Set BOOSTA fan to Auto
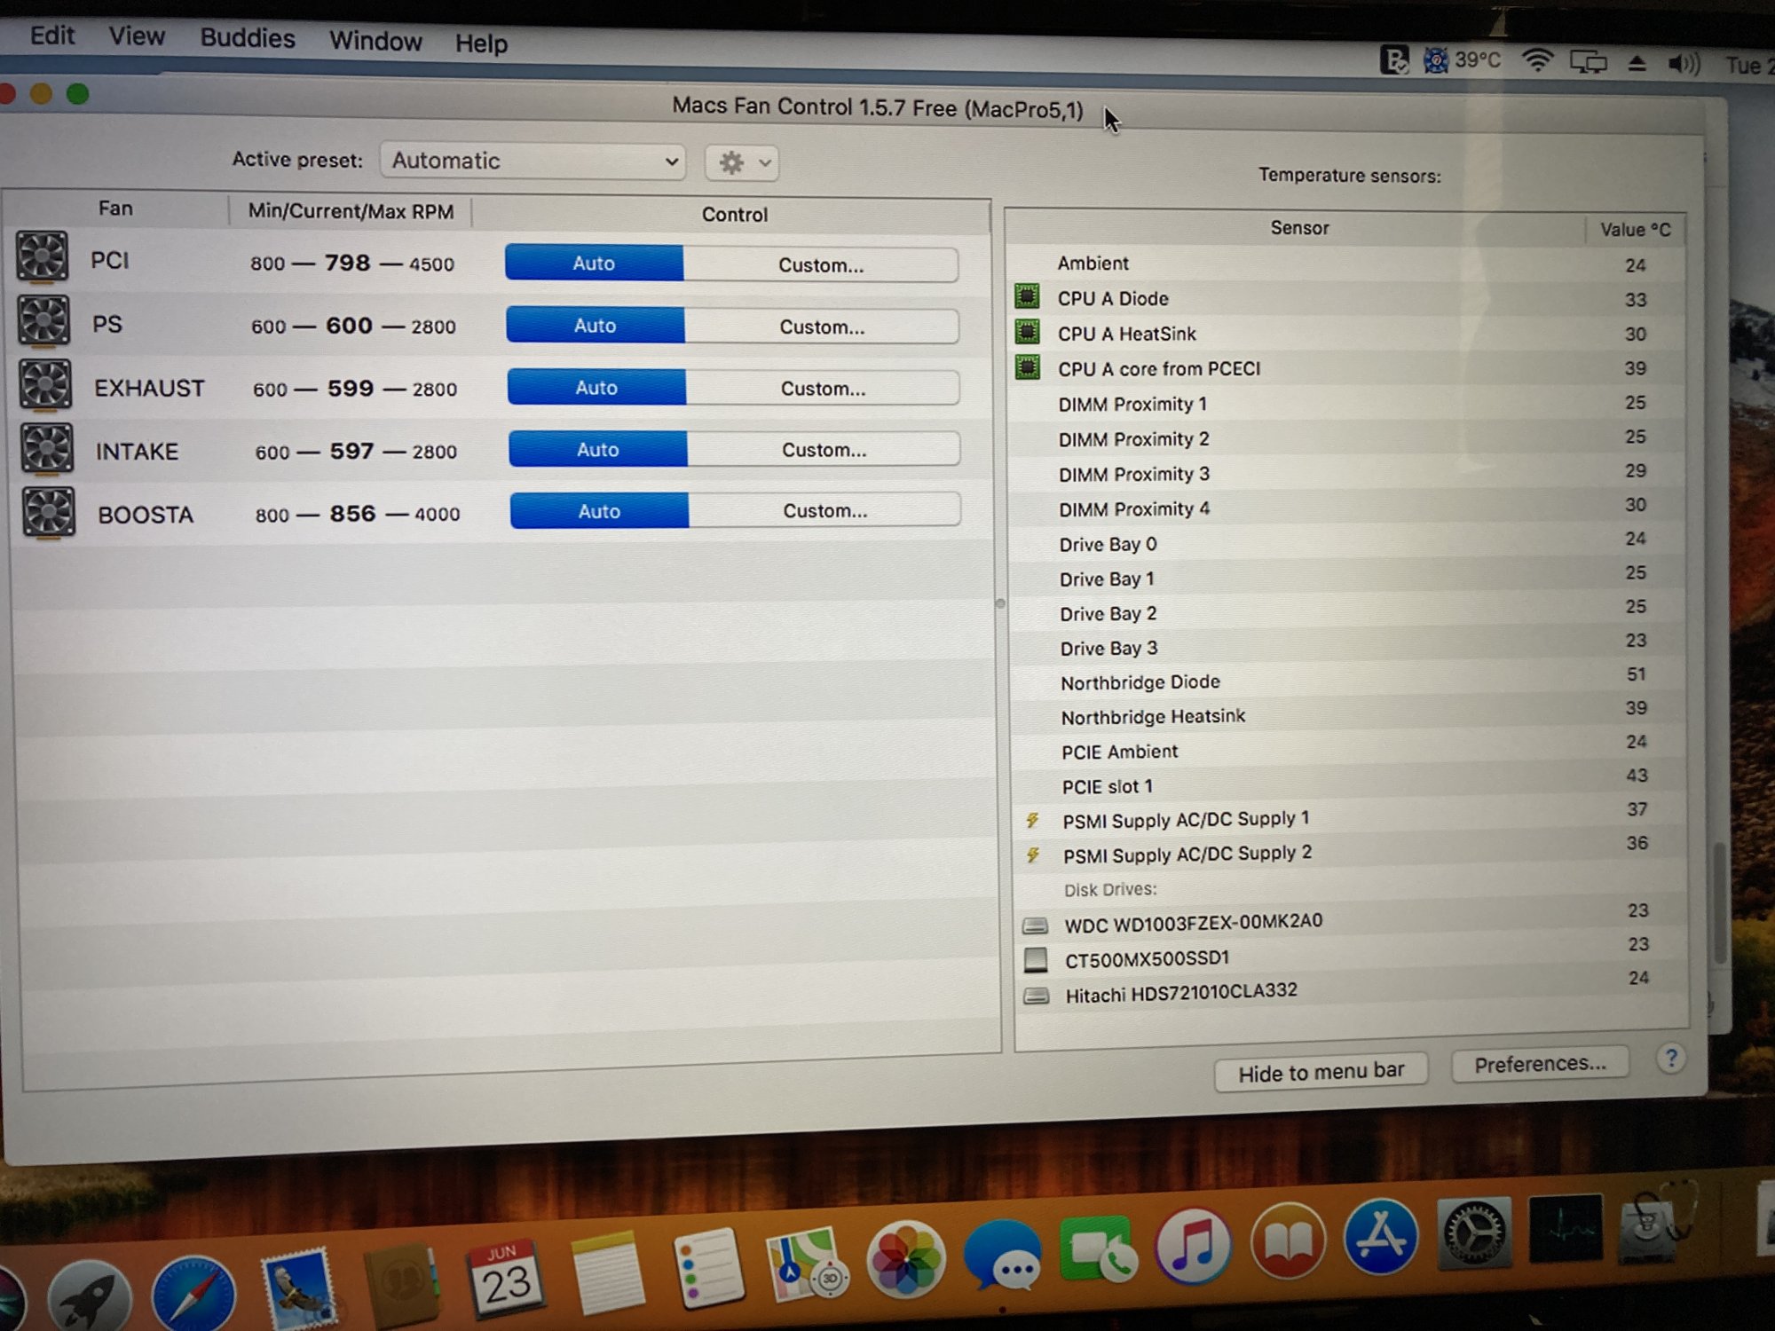Image resolution: width=1775 pixels, height=1331 pixels. 599,510
